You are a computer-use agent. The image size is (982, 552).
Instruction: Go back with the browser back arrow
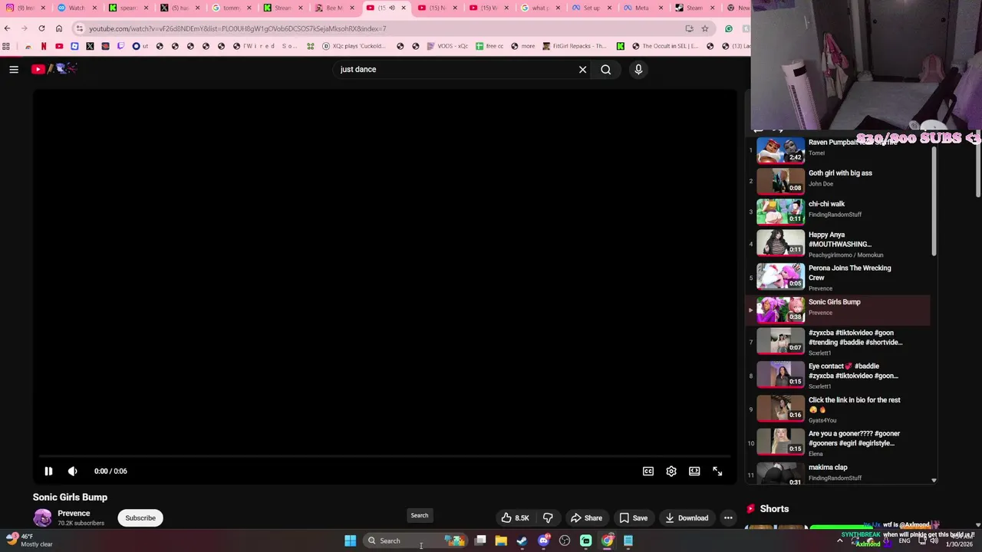[x=7, y=28]
